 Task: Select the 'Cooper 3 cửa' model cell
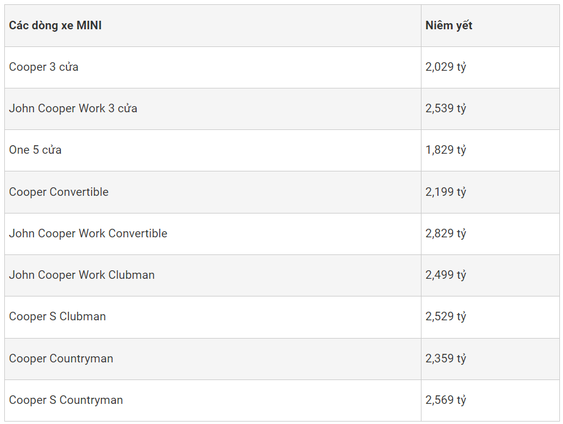click(44, 67)
